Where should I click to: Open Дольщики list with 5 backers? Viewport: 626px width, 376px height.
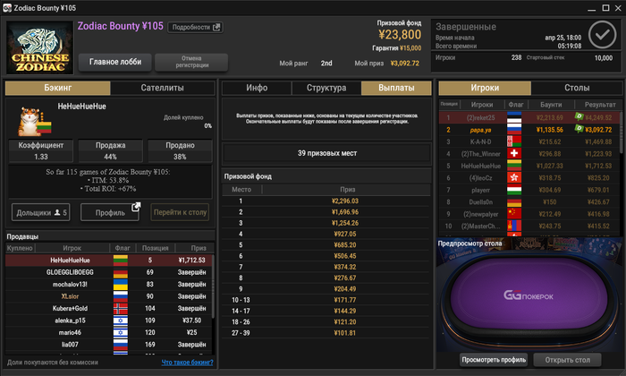41,212
